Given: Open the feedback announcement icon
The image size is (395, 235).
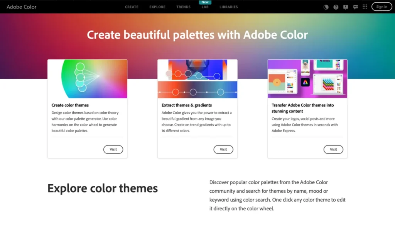Looking at the screenshot, I should [x=346, y=7].
